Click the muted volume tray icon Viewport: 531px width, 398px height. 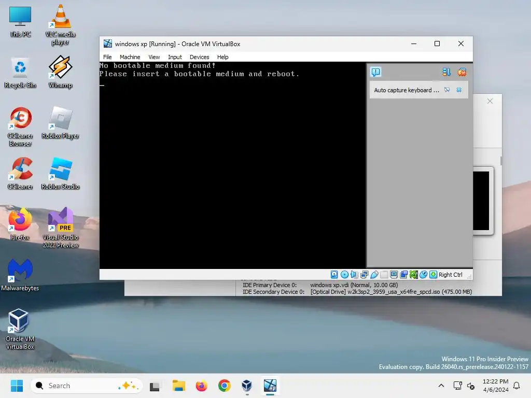tap(471, 386)
